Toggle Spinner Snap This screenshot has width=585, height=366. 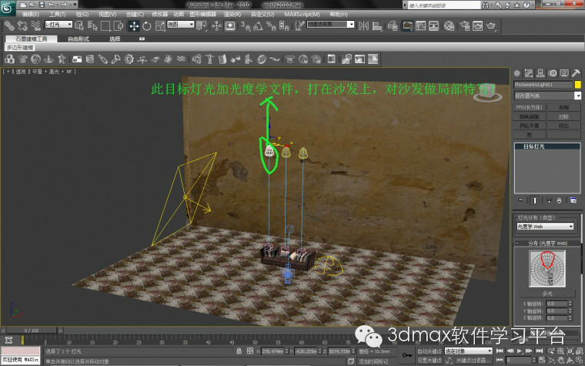point(284,25)
